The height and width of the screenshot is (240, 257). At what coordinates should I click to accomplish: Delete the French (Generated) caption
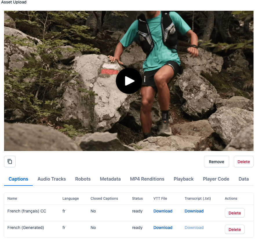coord(235,229)
